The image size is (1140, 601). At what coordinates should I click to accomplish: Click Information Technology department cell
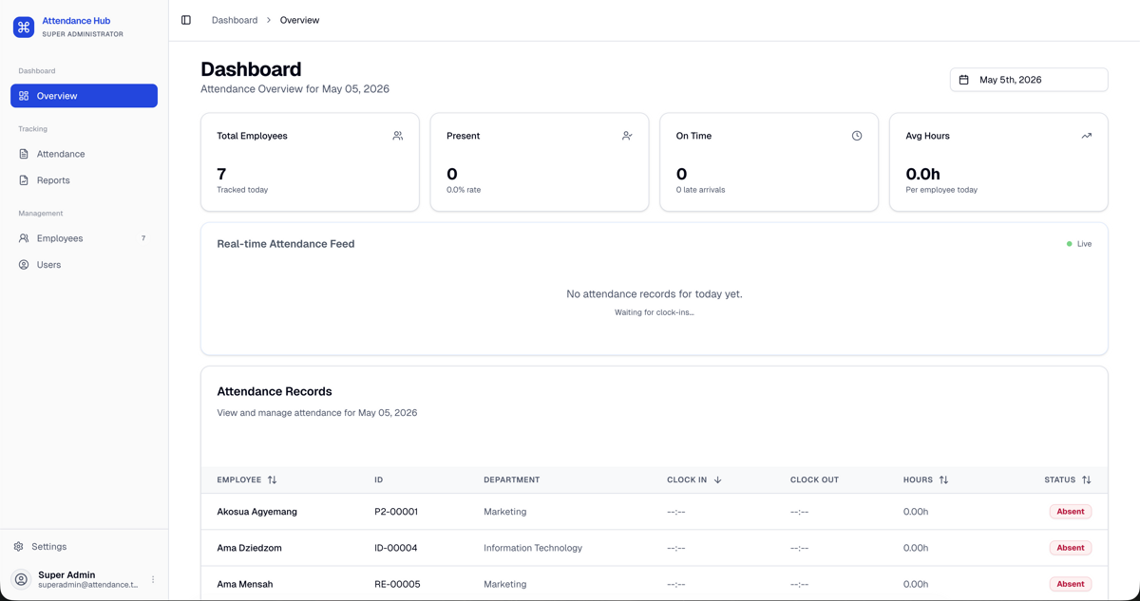[533, 548]
